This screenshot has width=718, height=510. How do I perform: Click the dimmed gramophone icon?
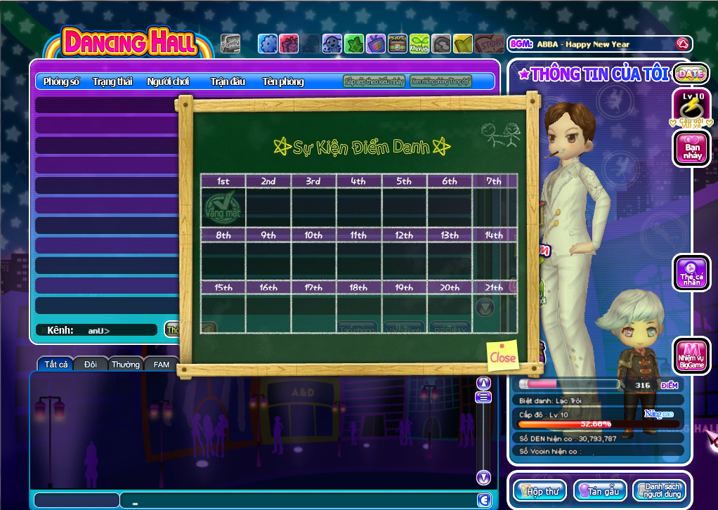pyautogui.click(x=311, y=44)
